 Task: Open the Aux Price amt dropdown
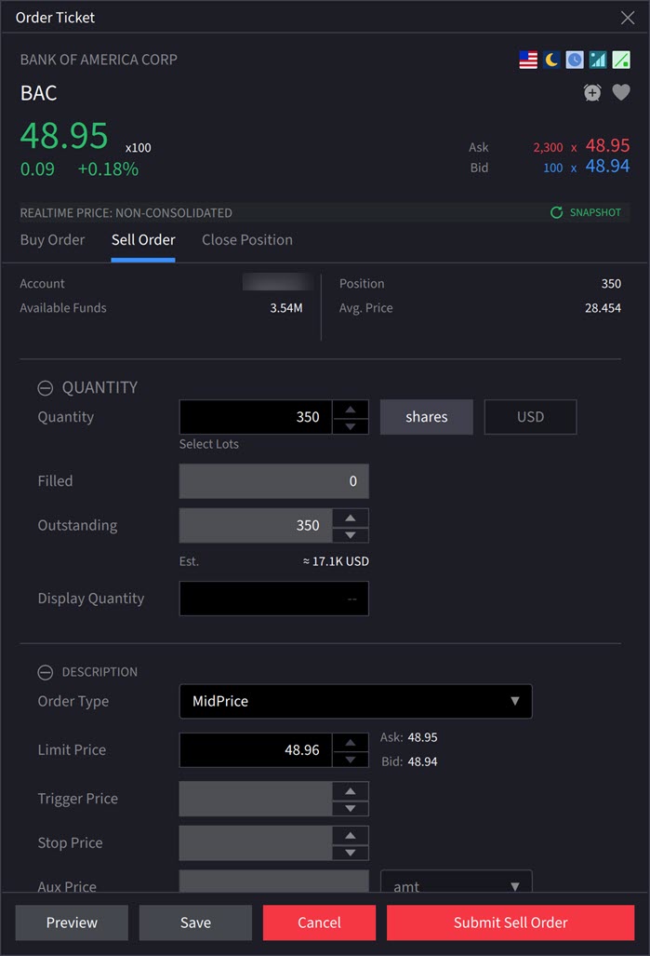pos(456,886)
